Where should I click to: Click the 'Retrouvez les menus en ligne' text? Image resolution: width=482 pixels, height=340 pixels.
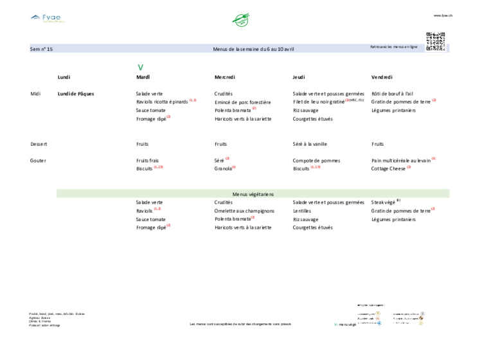pyautogui.click(x=393, y=47)
